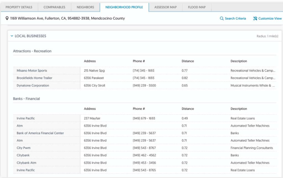View the Flood Map tab

click(197, 7)
